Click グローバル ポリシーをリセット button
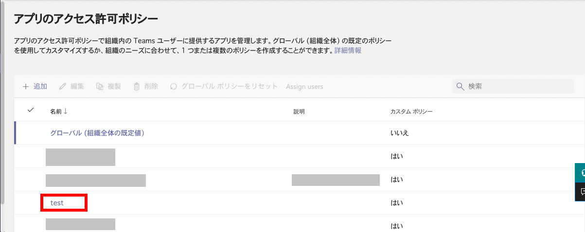This screenshot has width=585, height=232. pos(224,86)
